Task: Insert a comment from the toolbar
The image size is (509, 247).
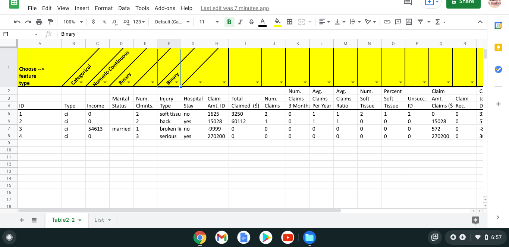Action: click(x=398, y=22)
